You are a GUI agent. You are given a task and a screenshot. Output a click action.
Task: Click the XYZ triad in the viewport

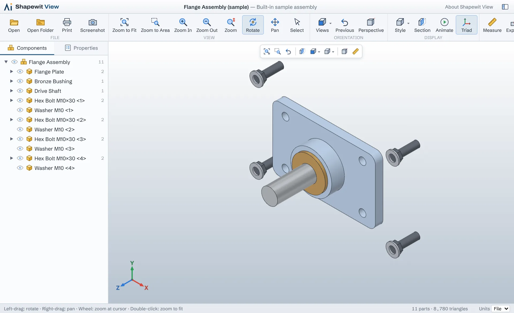(x=132, y=276)
